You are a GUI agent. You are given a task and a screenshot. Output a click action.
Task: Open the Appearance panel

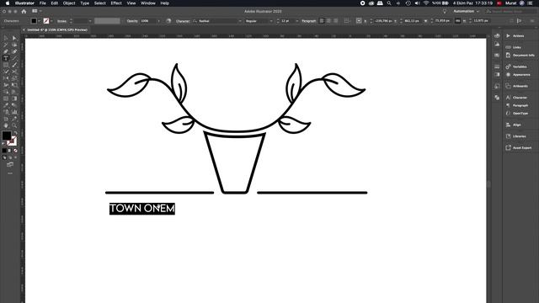[521, 75]
